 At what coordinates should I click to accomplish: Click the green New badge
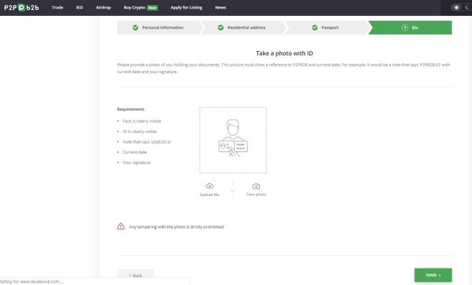tap(152, 8)
